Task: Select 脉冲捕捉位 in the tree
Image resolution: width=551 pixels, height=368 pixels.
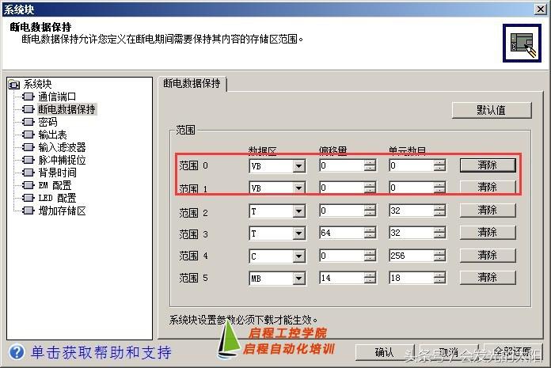Action: tap(62, 160)
